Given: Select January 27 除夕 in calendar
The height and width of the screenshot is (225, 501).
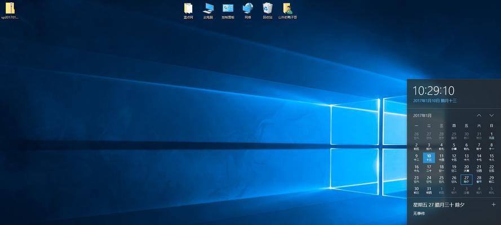Looking at the screenshot, I should click(x=467, y=179).
